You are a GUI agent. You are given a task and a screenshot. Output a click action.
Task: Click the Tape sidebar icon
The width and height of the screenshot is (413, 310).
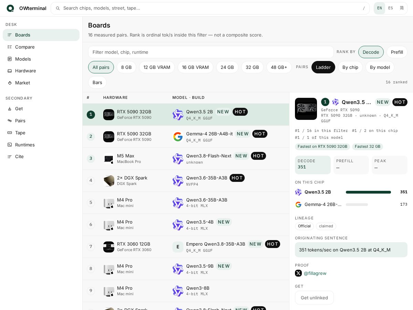[x=10, y=133]
